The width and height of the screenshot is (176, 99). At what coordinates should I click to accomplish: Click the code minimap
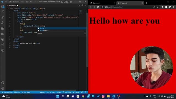[82, 12]
